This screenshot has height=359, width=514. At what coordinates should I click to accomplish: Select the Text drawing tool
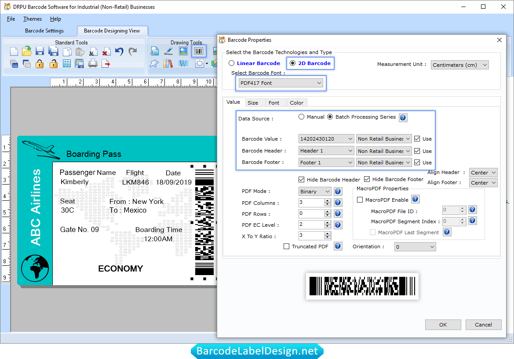coord(154,51)
